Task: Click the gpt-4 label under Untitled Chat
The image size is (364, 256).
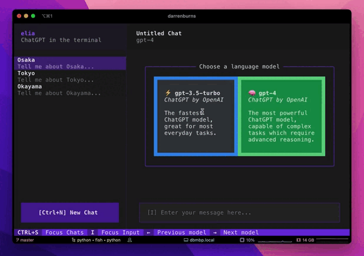Action: (x=145, y=40)
